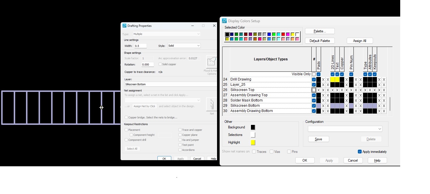Click the Assign All button

360,41
